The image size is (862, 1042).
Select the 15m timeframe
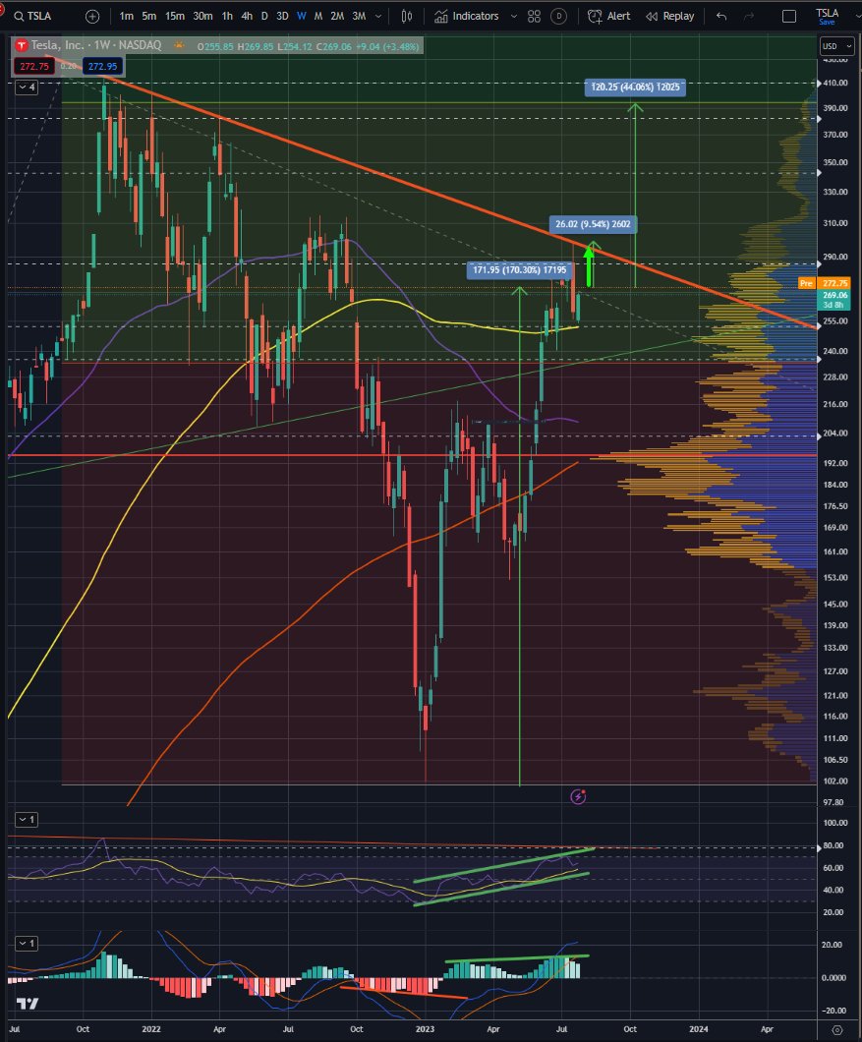(175, 16)
